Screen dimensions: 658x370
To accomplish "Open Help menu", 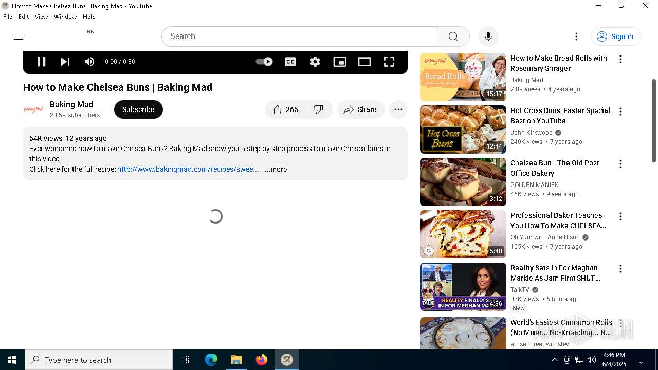I will point(89,17).
